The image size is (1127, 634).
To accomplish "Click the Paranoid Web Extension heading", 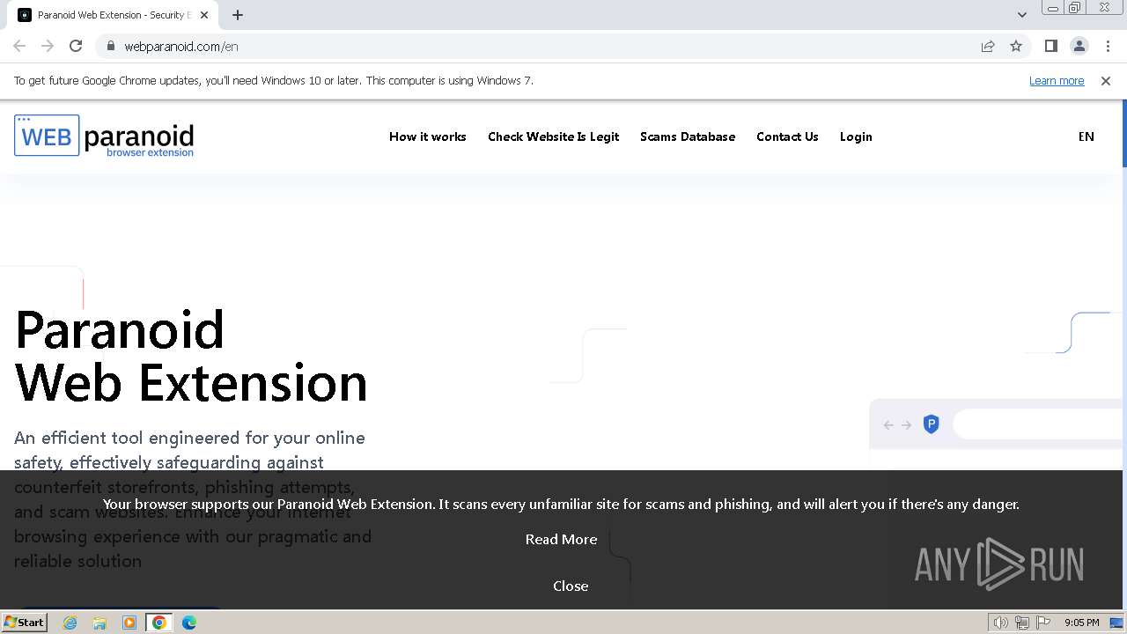I will pyautogui.click(x=191, y=356).
